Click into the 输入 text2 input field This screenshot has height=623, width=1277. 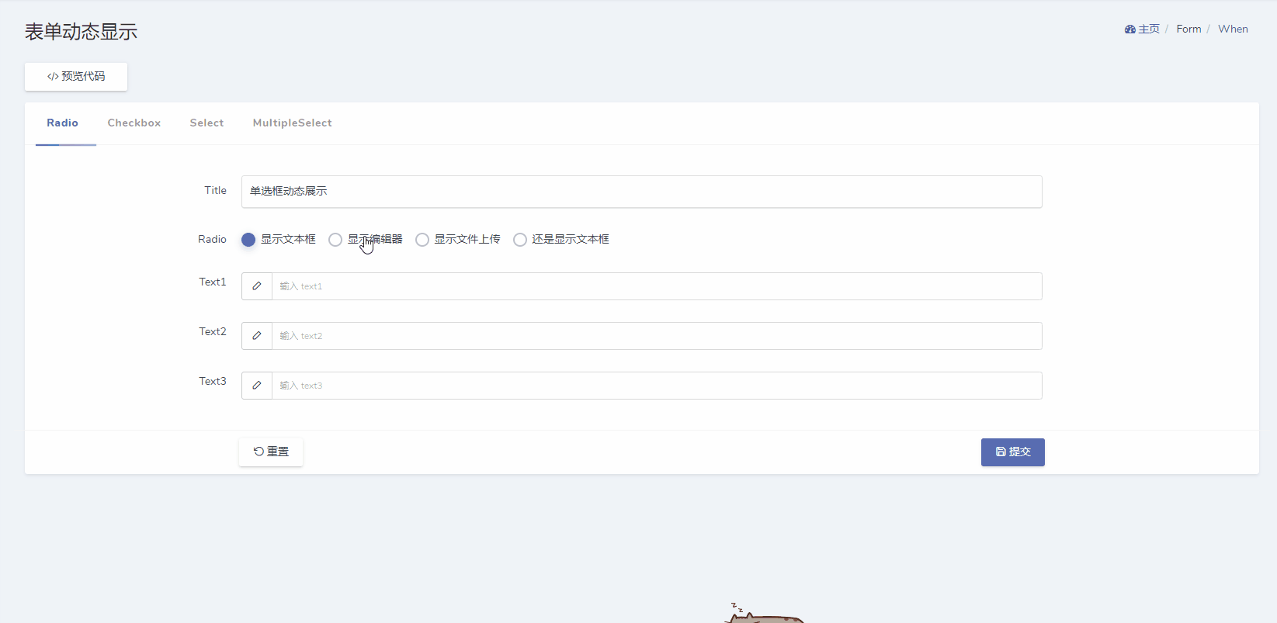coord(657,336)
